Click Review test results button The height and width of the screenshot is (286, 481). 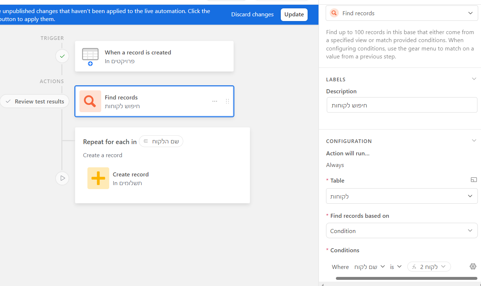click(35, 102)
